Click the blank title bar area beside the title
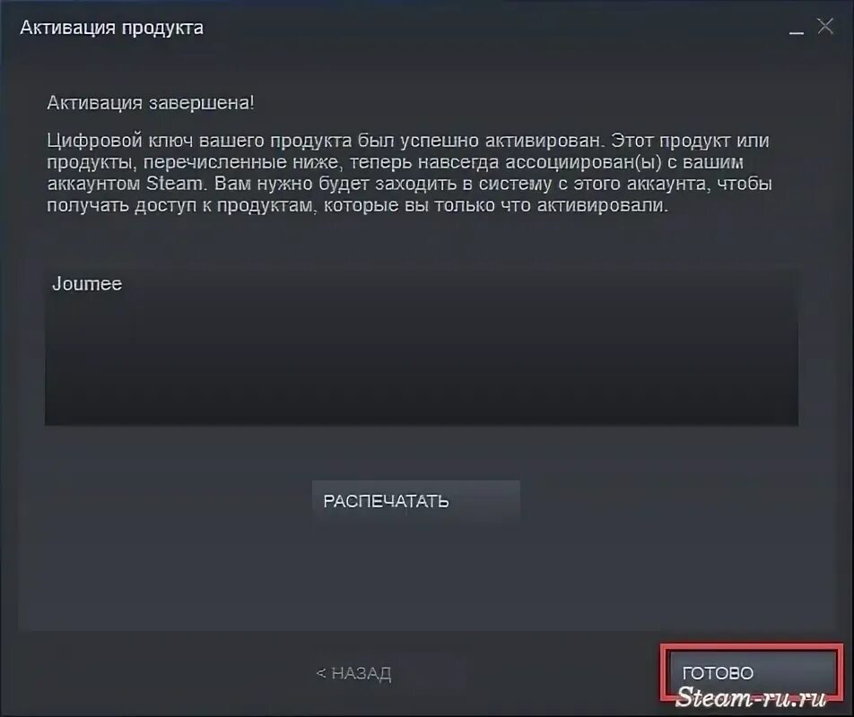Viewport: 854px width, 717px height. tap(490, 27)
